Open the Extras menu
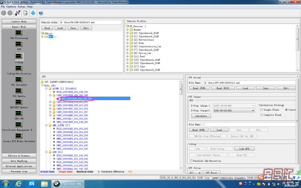Viewport: 301px width, 188px height. coord(22,7)
